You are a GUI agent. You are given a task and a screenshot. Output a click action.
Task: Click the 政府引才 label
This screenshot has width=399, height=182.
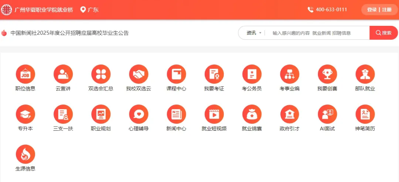(x=290, y=128)
